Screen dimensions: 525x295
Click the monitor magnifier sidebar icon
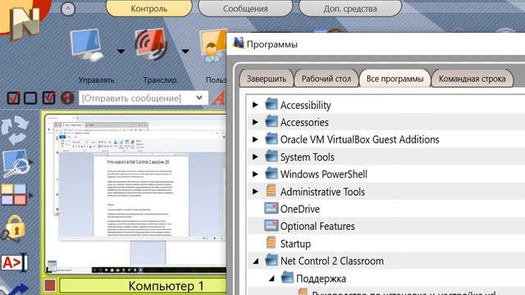(x=16, y=163)
